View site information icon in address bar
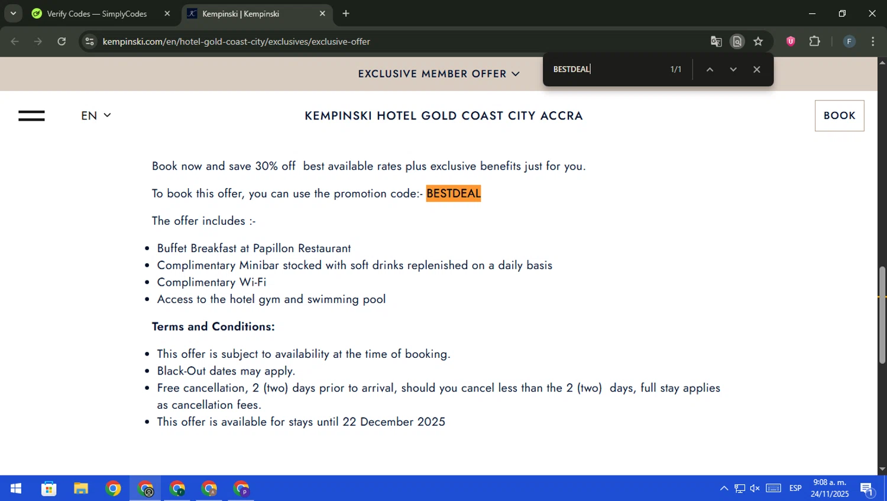Viewport: 887px width, 501px height. click(89, 41)
